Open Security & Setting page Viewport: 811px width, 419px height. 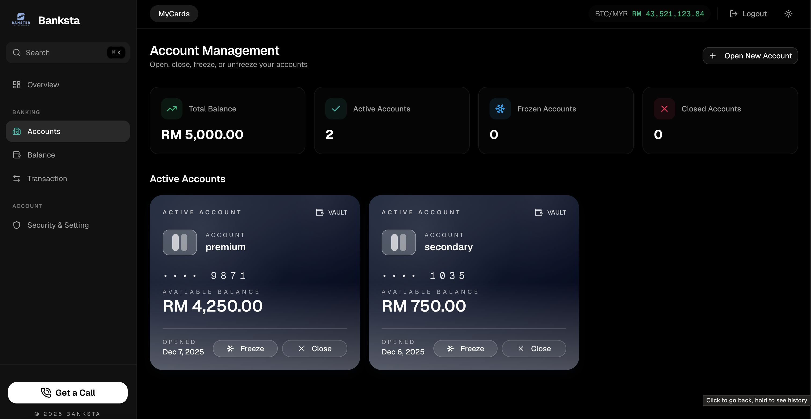tap(58, 225)
